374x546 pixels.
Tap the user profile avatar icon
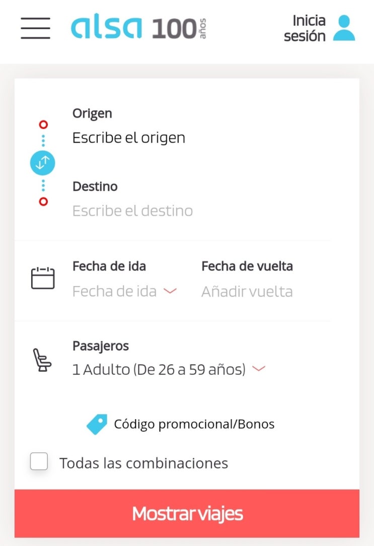point(344,28)
